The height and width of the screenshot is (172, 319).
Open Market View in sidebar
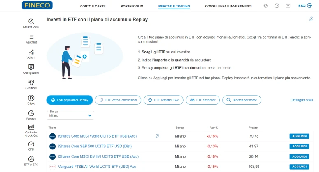[31, 22]
